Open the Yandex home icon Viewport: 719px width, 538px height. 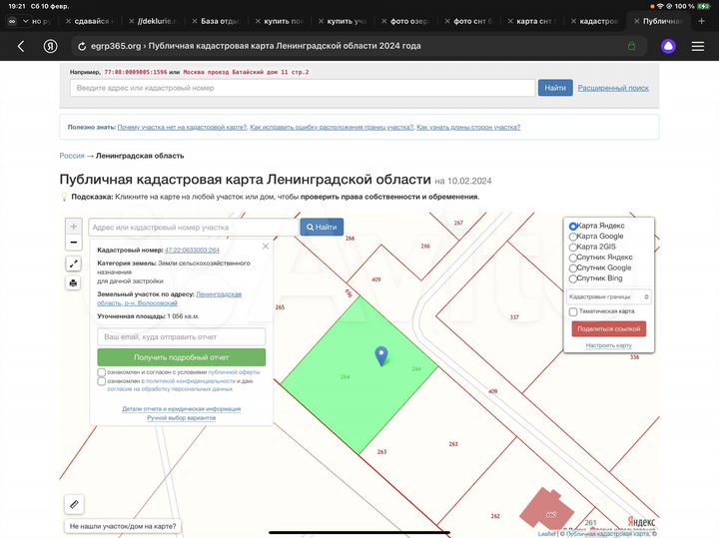point(51,46)
